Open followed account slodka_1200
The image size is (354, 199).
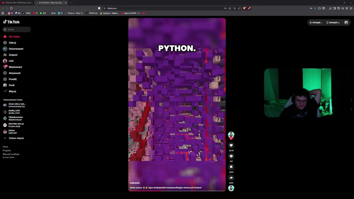(12, 112)
